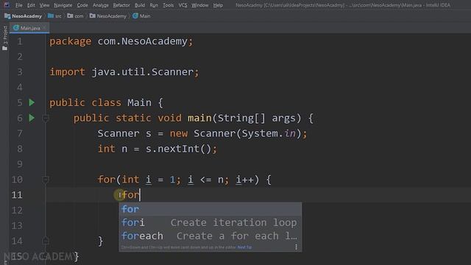Click 'static' keyword on line 6
The image size is (471, 265).
coord(133,118)
